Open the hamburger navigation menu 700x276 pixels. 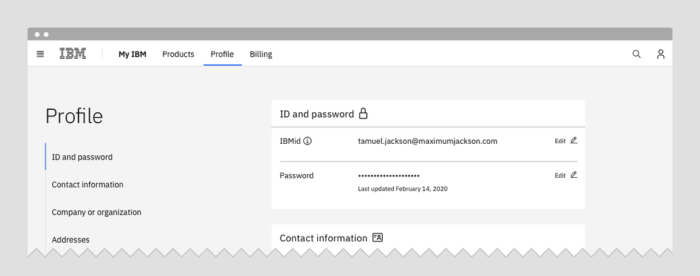pyautogui.click(x=40, y=54)
